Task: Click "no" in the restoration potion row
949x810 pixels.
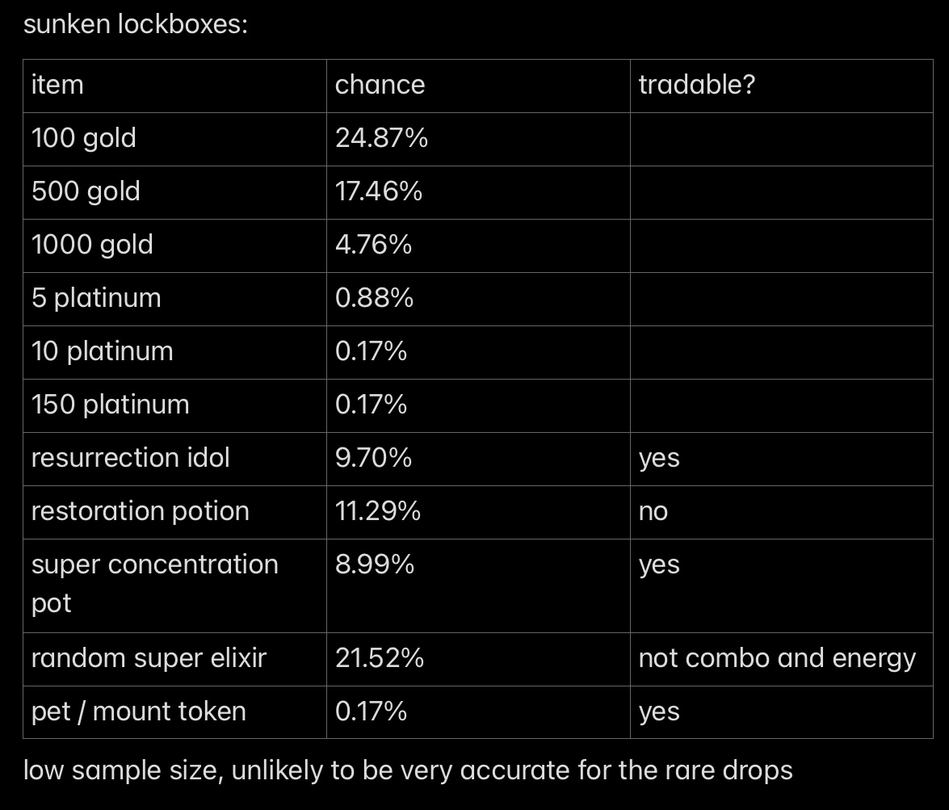Action: [x=653, y=511]
